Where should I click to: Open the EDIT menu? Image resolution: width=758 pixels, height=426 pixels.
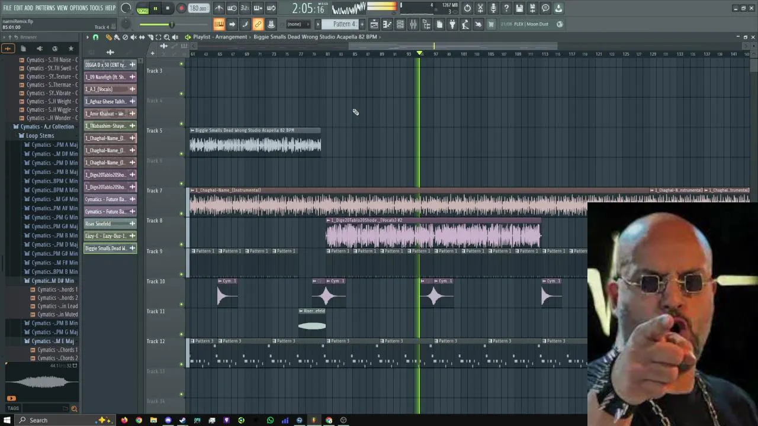(x=18, y=8)
